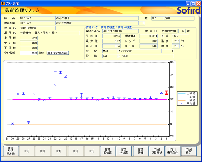Click the cyan 上限値 legend swatch
This screenshot has height=162, width=202.
180,93
